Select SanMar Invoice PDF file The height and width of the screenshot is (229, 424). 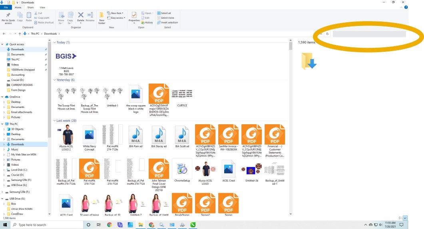(x=229, y=138)
